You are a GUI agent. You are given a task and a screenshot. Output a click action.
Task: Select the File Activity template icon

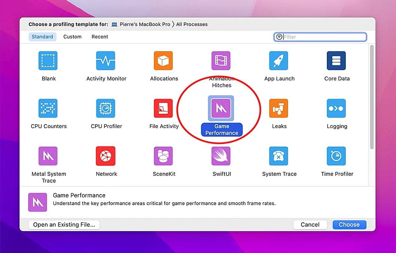coord(163,108)
